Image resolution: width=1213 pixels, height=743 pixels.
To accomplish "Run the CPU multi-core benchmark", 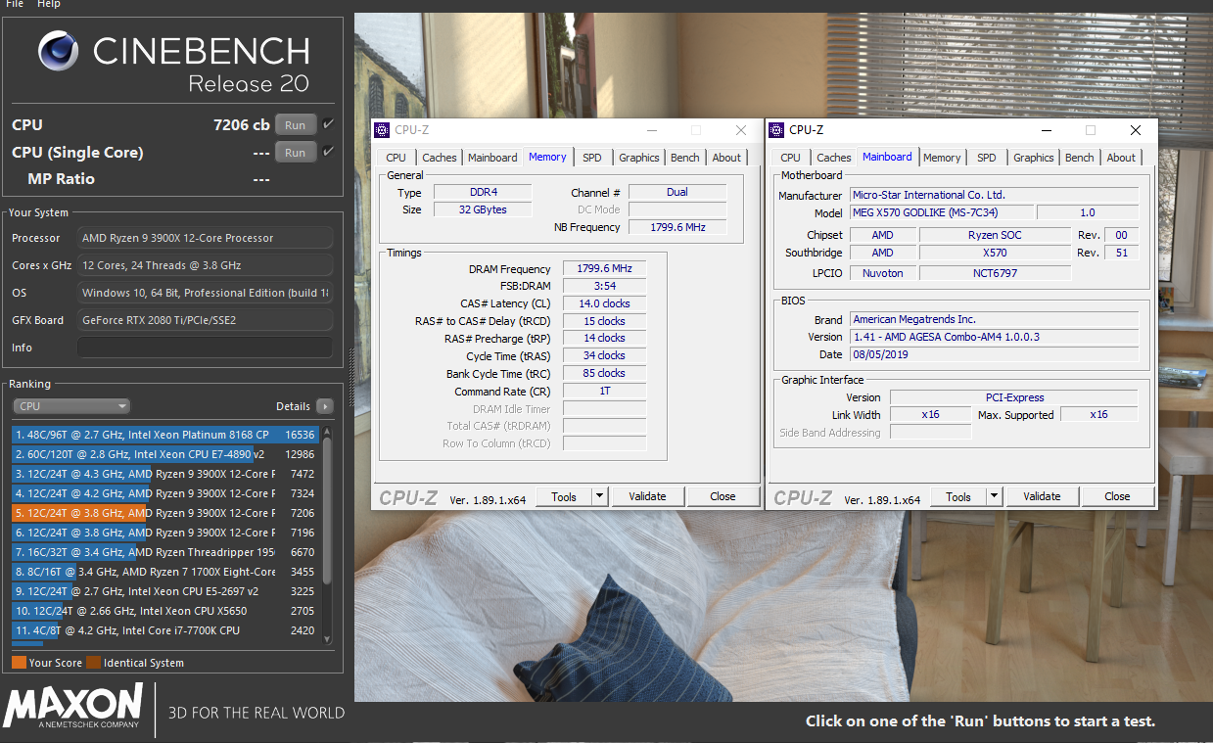I will 296,124.
